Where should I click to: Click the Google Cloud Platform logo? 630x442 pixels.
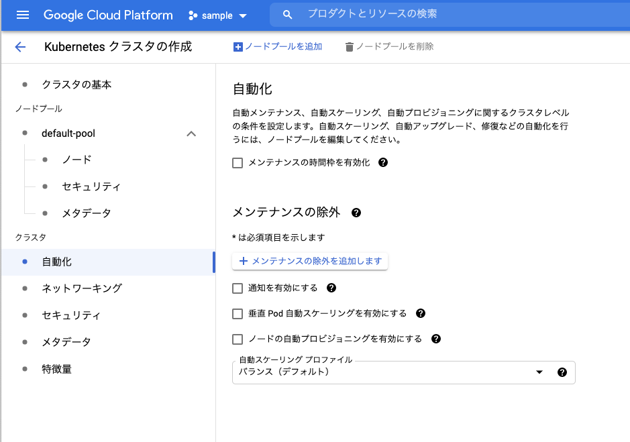pos(108,15)
